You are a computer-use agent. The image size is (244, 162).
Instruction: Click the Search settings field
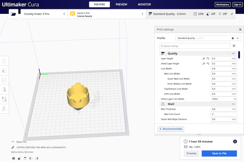point(195,46)
